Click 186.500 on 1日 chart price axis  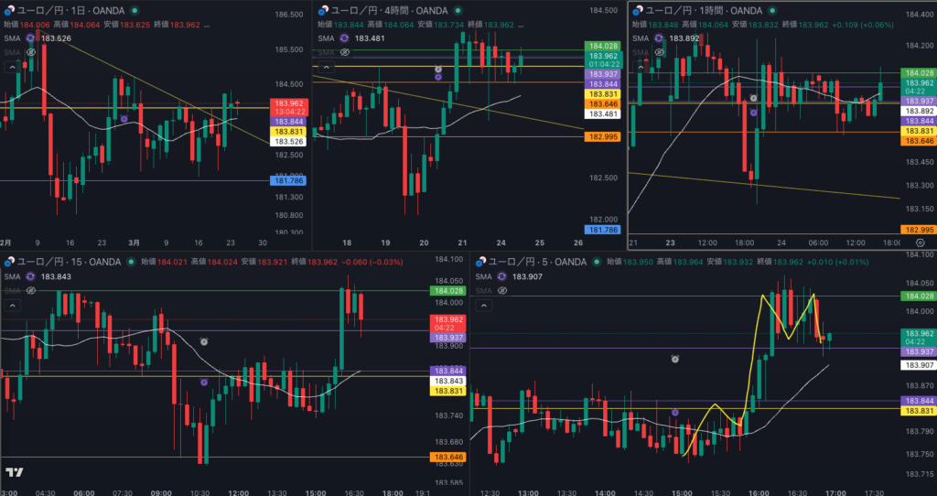290,15
